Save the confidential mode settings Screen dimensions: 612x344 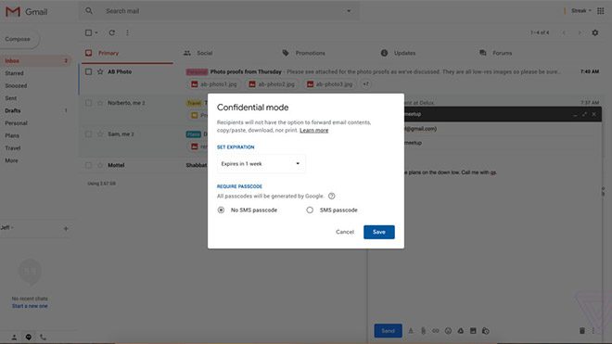379,232
